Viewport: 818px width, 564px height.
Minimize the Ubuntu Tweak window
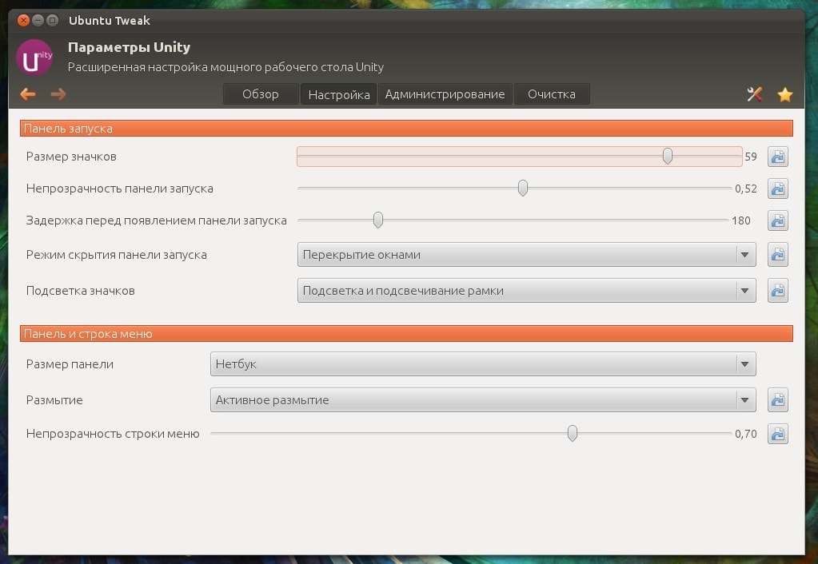pos(38,20)
